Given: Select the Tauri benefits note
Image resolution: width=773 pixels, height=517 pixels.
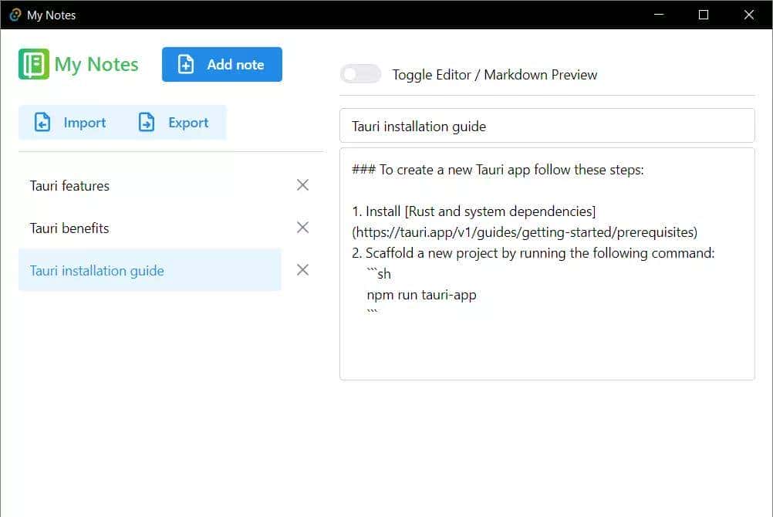Looking at the screenshot, I should tap(70, 228).
